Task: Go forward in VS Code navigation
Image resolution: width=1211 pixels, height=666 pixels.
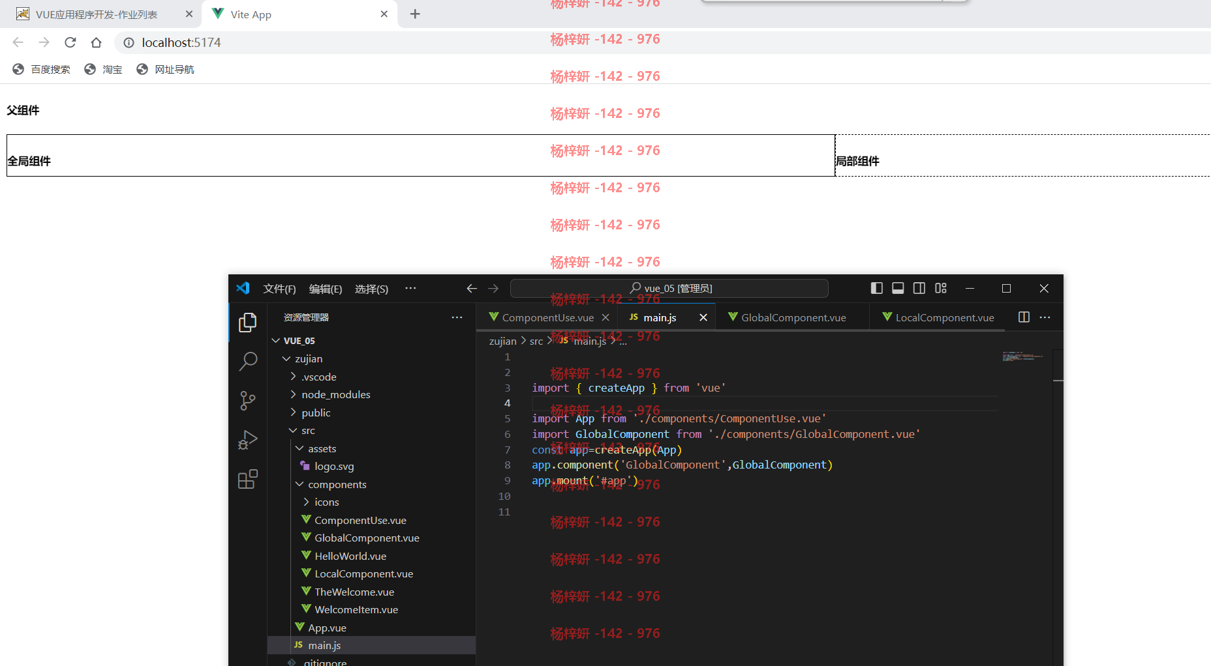Action: coord(493,288)
